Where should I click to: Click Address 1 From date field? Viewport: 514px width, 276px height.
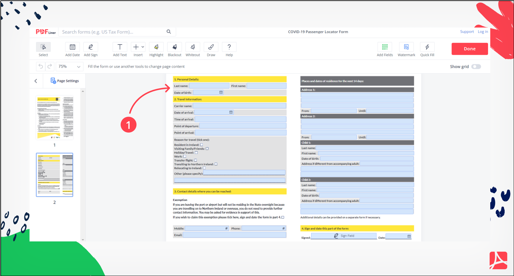tap(334, 111)
